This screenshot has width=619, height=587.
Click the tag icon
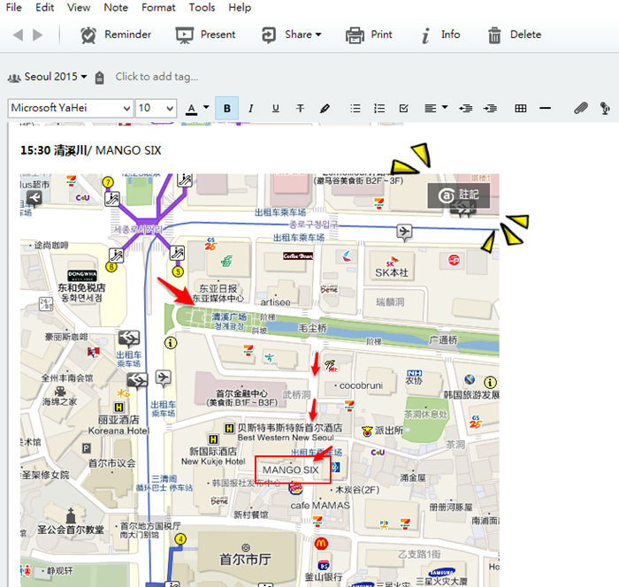99,78
